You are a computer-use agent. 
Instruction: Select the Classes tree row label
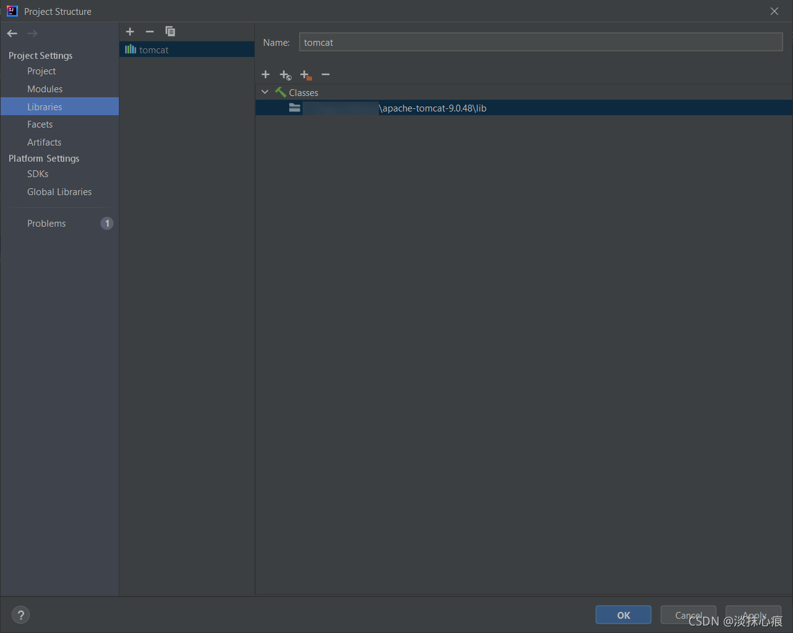point(303,93)
